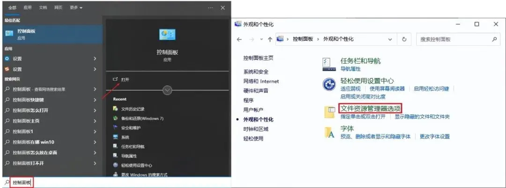The image size is (506, 188).
Task: Open 轻松使用 category in sidebar
Action: click(x=253, y=139)
